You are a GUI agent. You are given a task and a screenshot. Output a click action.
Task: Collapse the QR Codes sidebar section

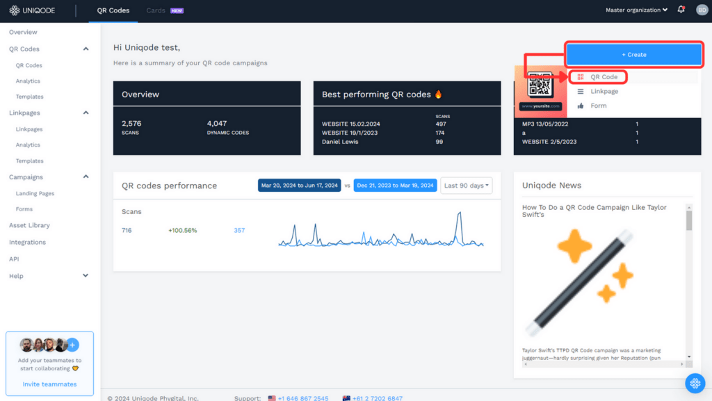(x=86, y=49)
